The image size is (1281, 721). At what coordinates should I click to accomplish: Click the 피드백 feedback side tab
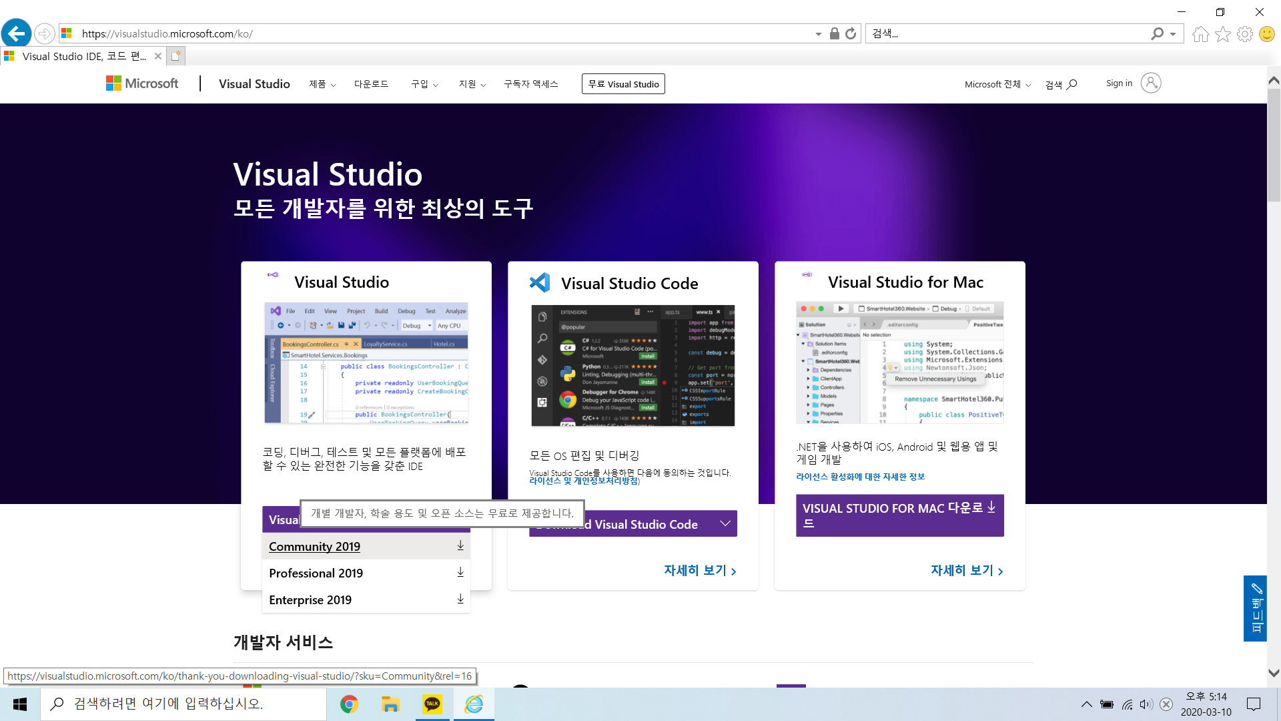1255,608
